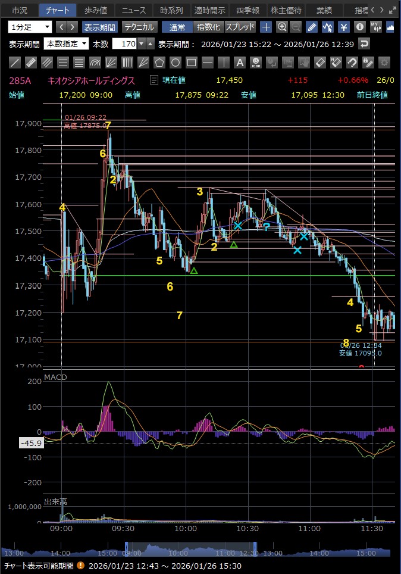The height and width of the screenshot is (574, 401).
Task: Open the 本数指定 period dropdown
Action: [x=67, y=43]
